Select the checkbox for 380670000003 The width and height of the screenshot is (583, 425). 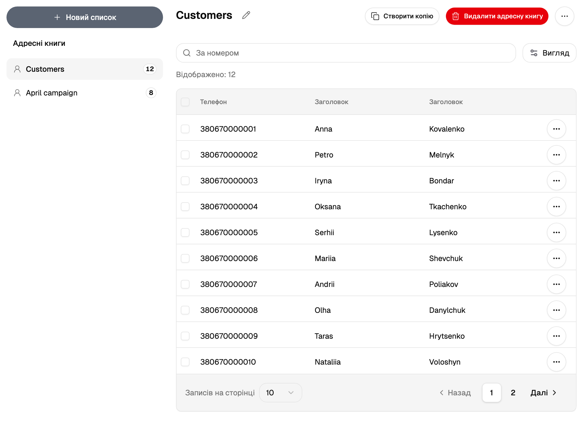(185, 181)
